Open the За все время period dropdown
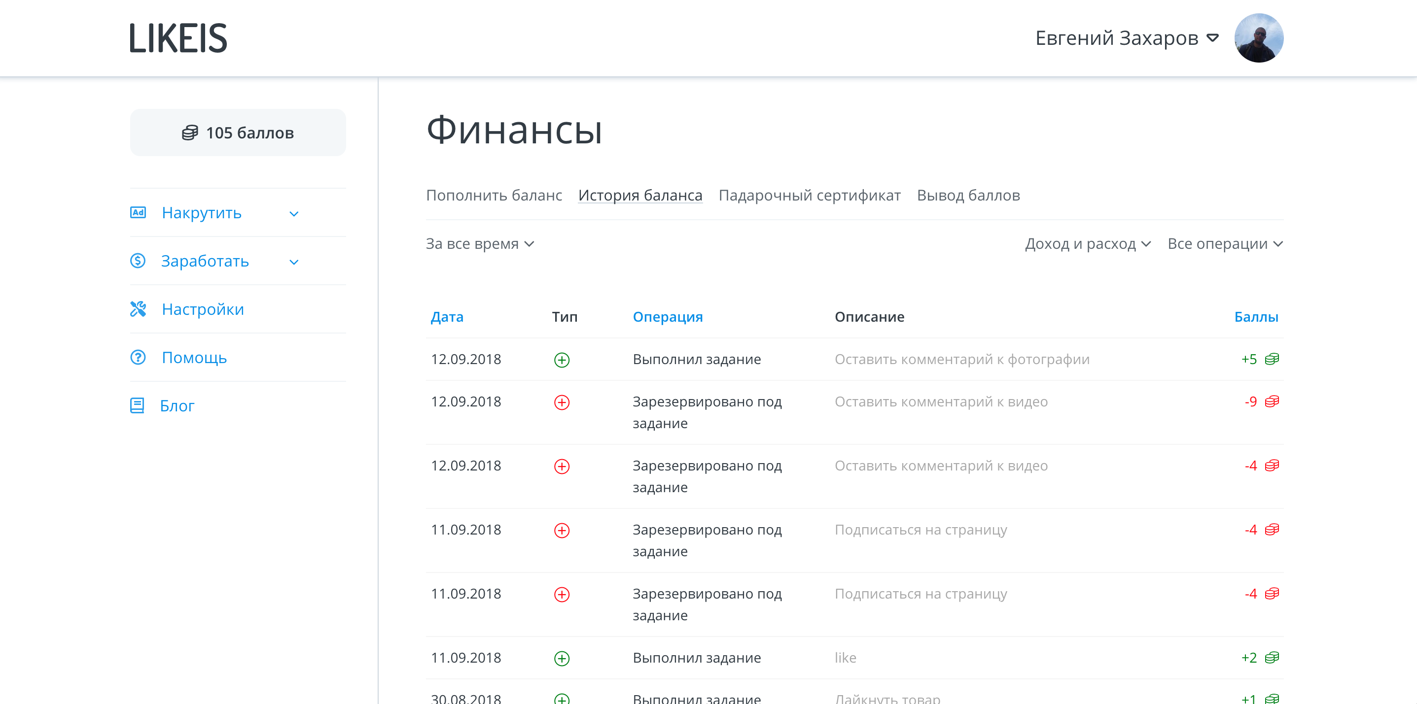The image size is (1417, 704). coord(480,243)
